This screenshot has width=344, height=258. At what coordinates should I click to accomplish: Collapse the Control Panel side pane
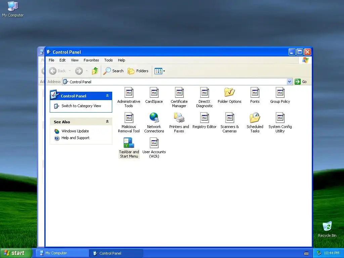107,96
